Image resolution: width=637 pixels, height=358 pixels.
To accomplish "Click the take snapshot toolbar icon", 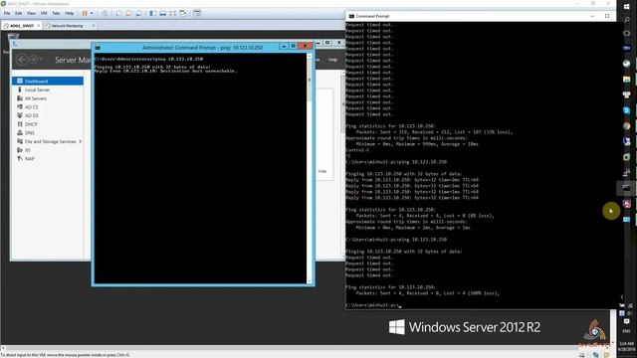I will (x=118, y=13).
